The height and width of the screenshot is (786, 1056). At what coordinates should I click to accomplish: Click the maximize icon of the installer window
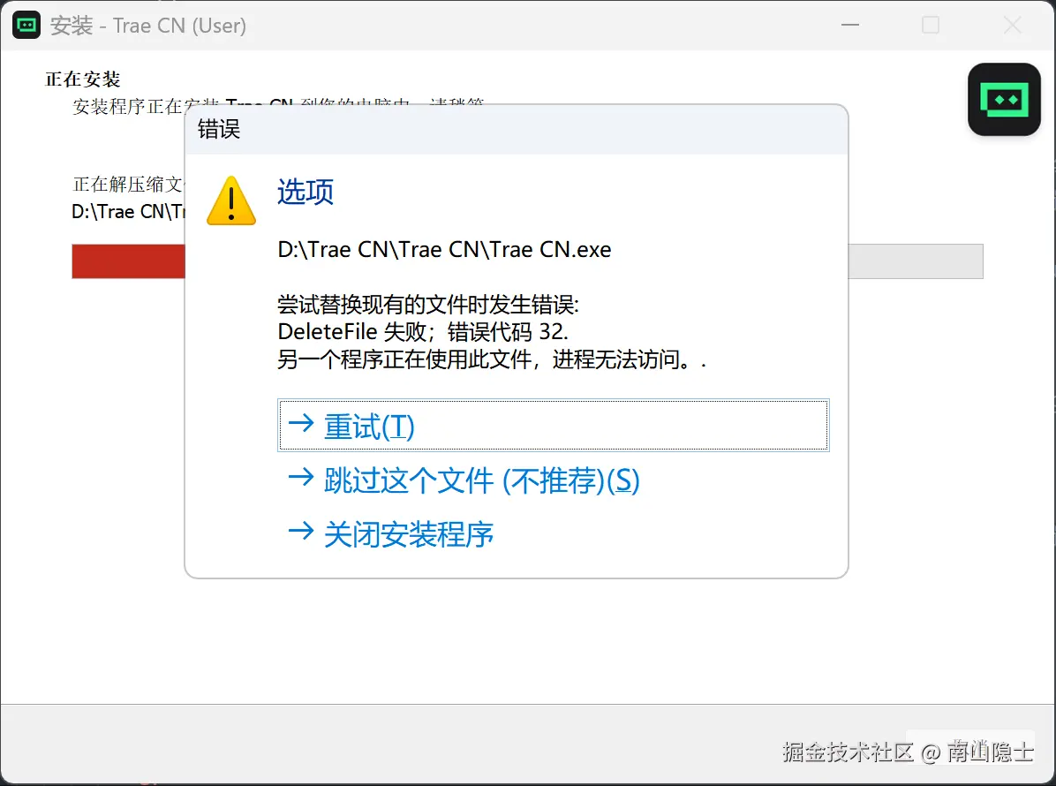[x=931, y=25]
